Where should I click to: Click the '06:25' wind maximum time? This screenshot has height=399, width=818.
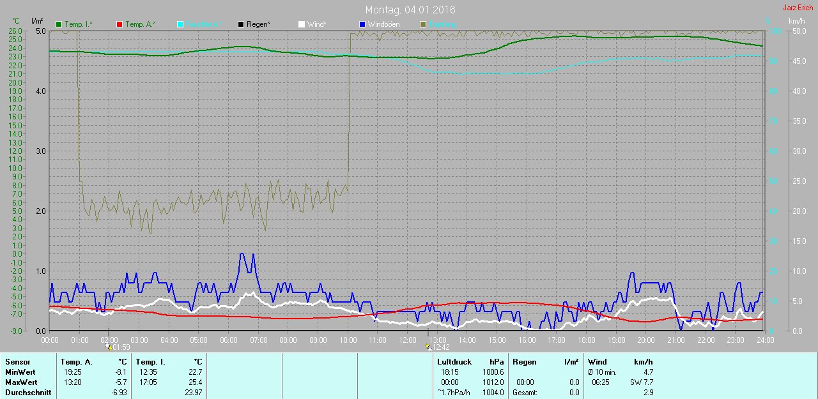(x=601, y=382)
